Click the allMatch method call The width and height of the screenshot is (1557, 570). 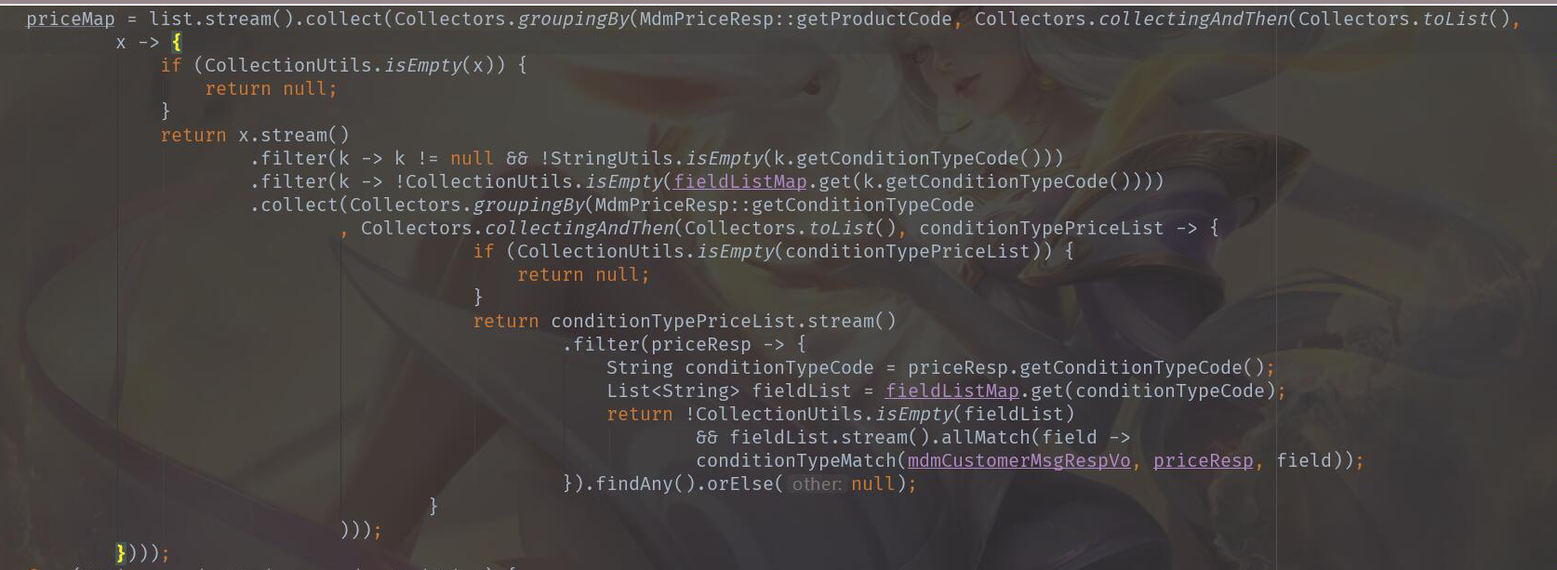[x=986, y=437]
